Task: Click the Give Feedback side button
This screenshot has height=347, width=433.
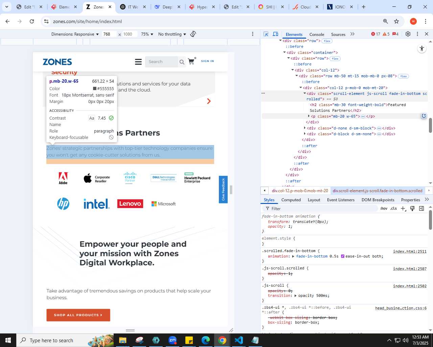Action: click(x=223, y=189)
